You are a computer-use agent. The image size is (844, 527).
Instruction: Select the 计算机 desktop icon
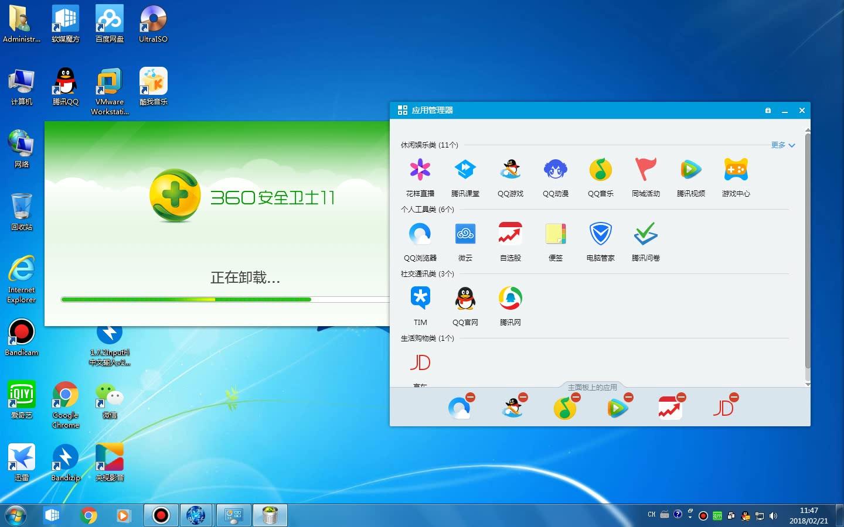tap(22, 87)
